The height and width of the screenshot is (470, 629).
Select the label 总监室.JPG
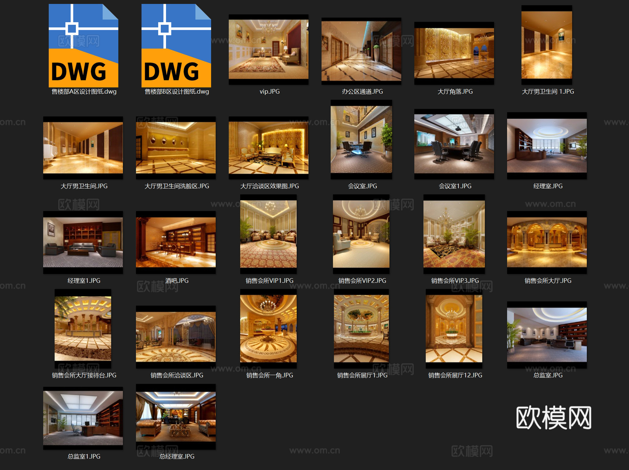coord(548,375)
